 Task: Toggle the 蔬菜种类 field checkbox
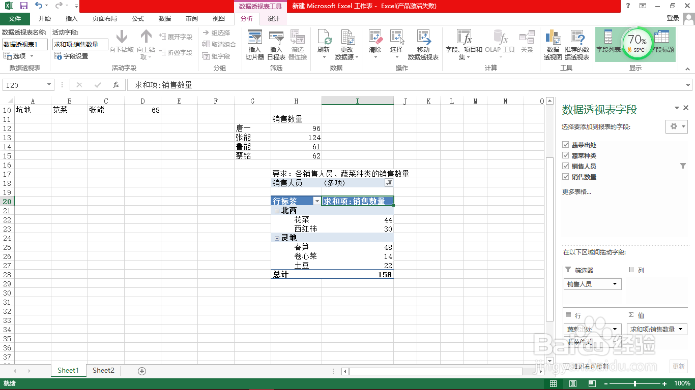point(566,155)
